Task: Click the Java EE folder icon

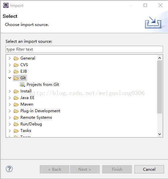Action: click(16, 98)
